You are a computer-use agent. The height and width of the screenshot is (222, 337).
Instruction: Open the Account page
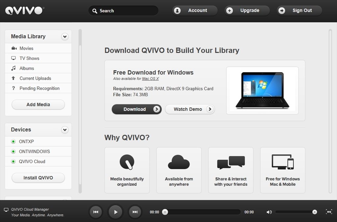coord(195,11)
